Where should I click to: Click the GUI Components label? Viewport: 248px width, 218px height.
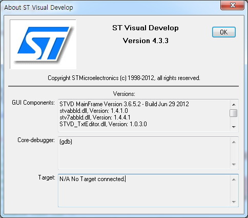(33, 103)
